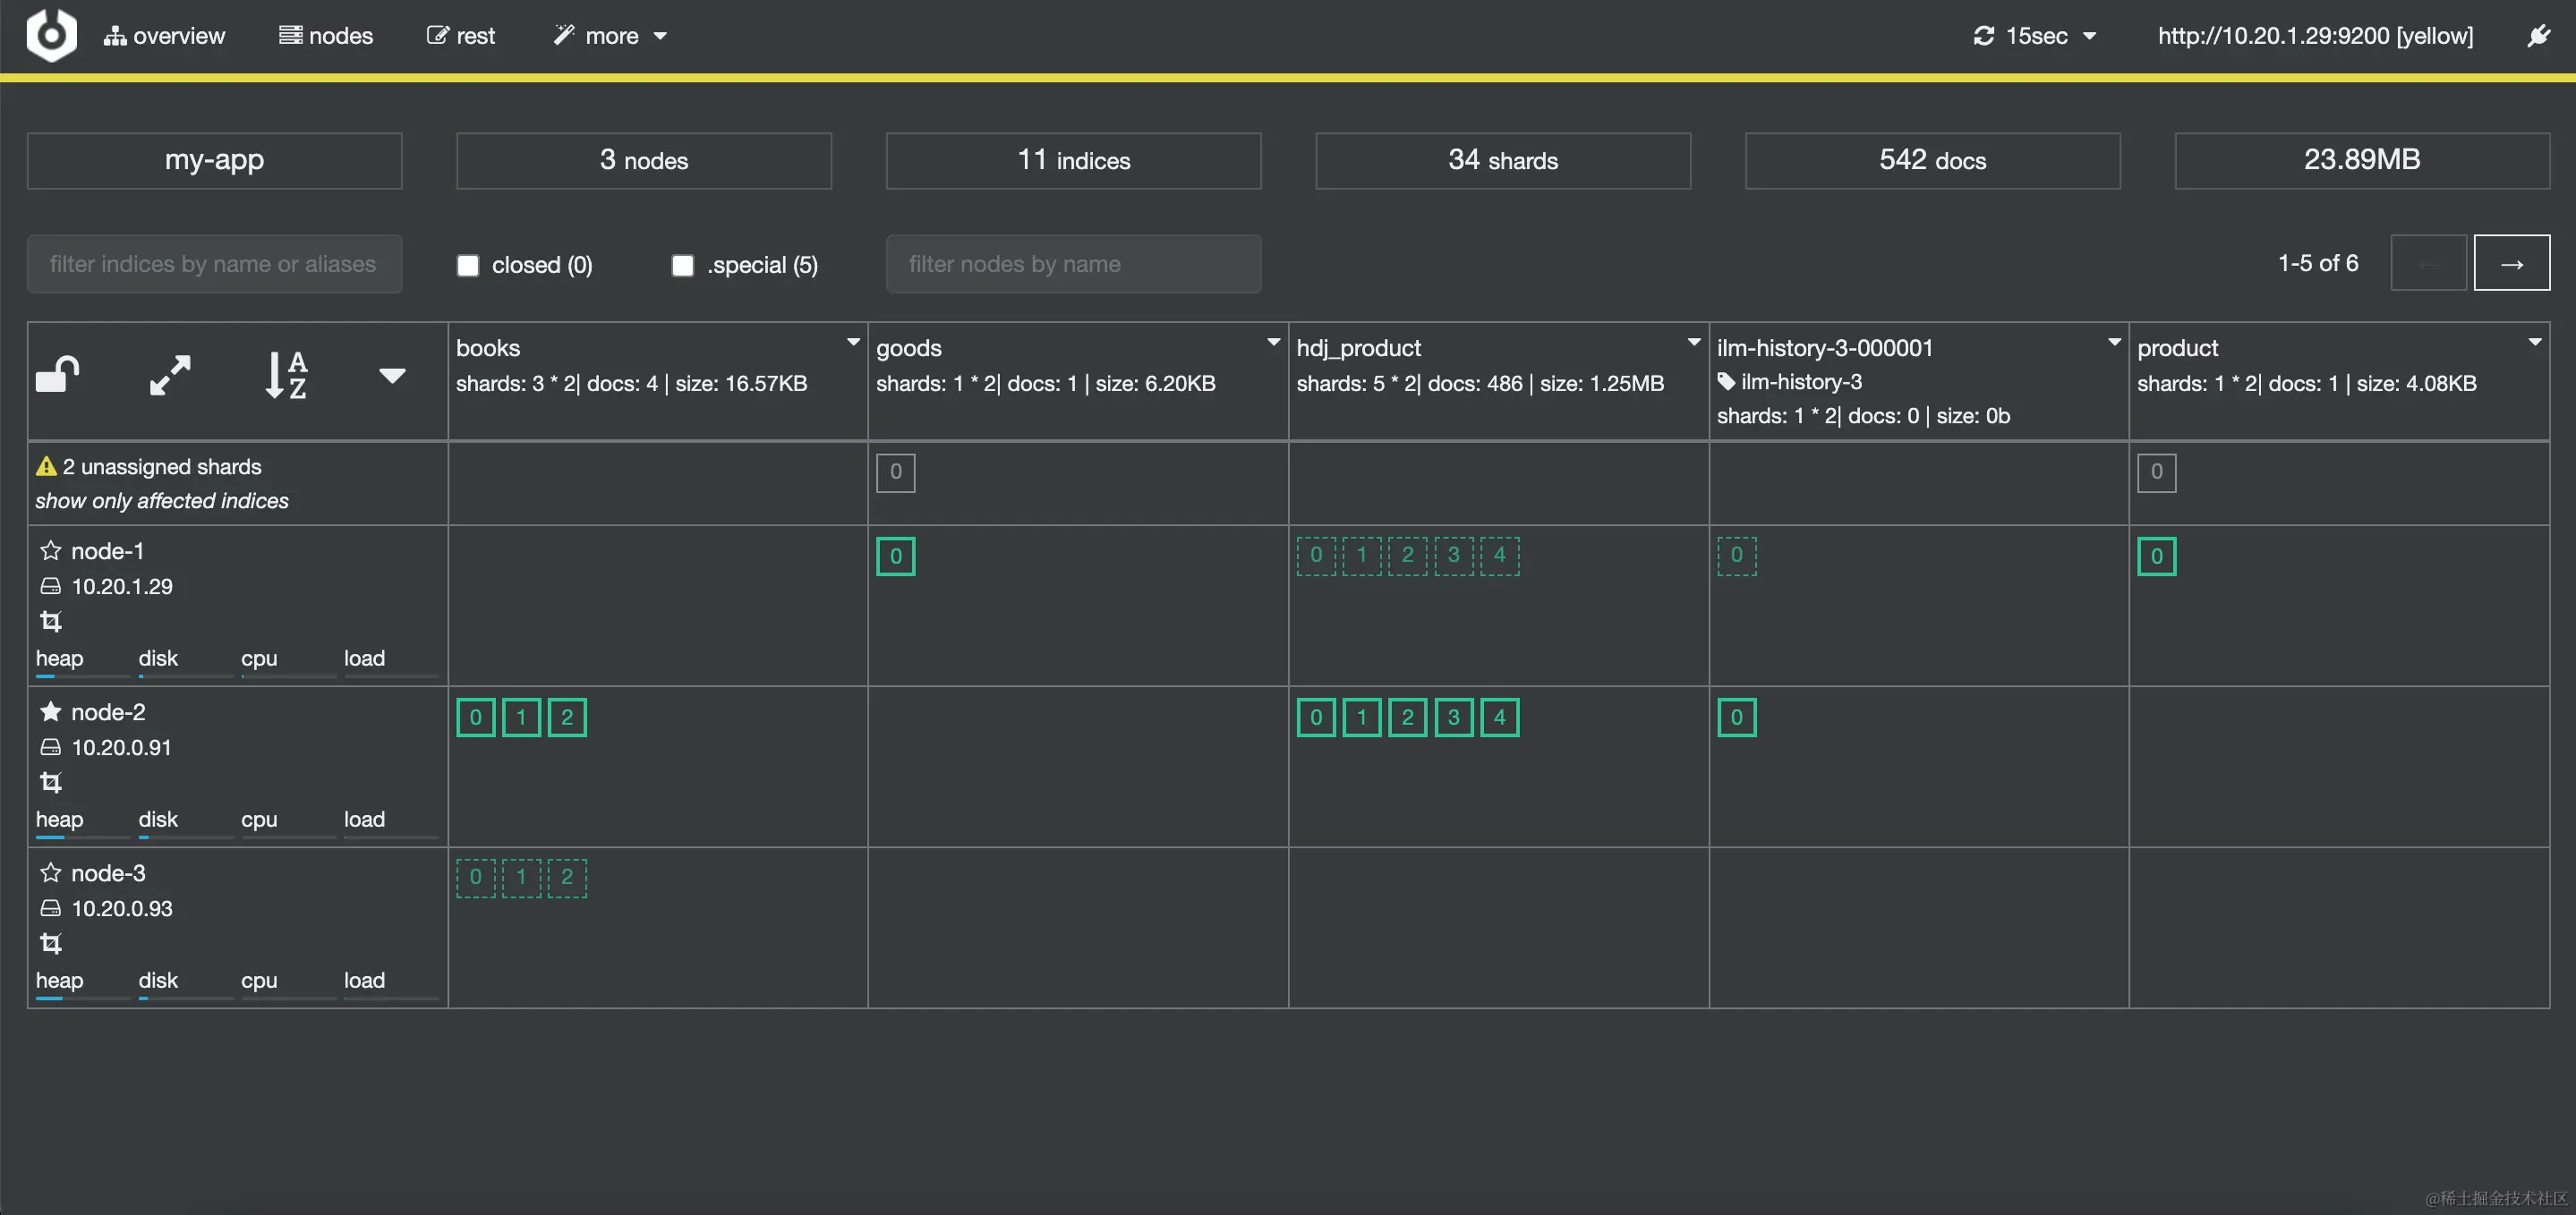Toggle the closed (0) checkbox

[468, 265]
